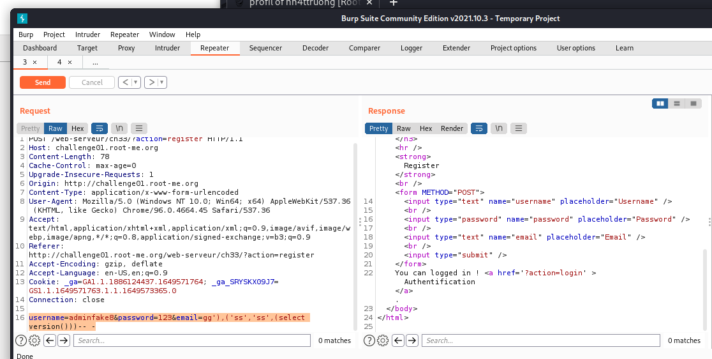Expand the forward history dropdown arrow
The image size is (712, 359).
(162, 82)
